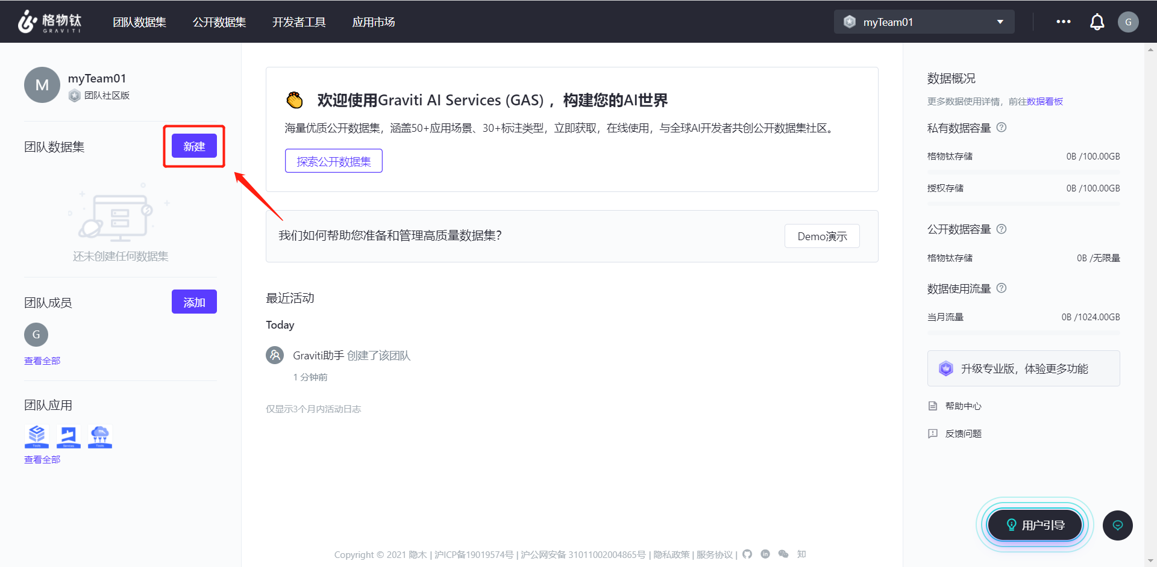Expand the myTeam01 team dropdown

pos(924,22)
